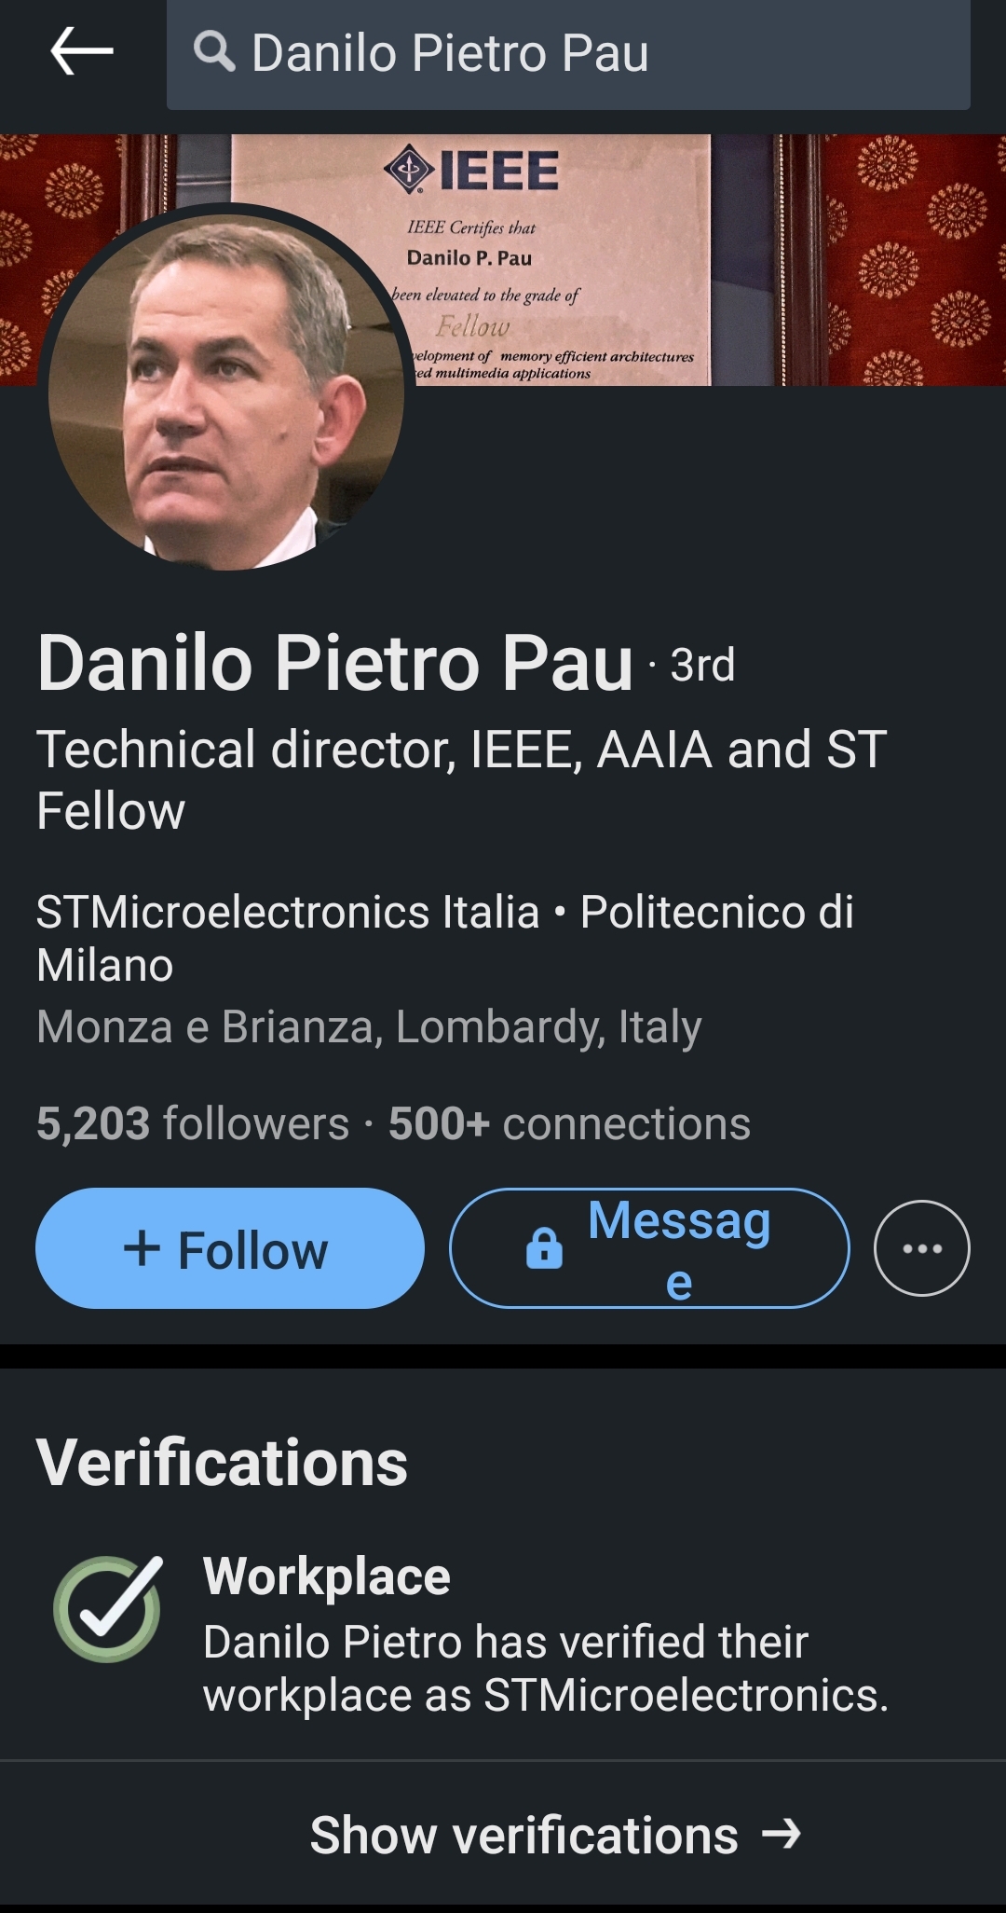Select STMicroelectronics Italia company text
The width and height of the screenshot is (1006, 1913).
pos(288,912)
